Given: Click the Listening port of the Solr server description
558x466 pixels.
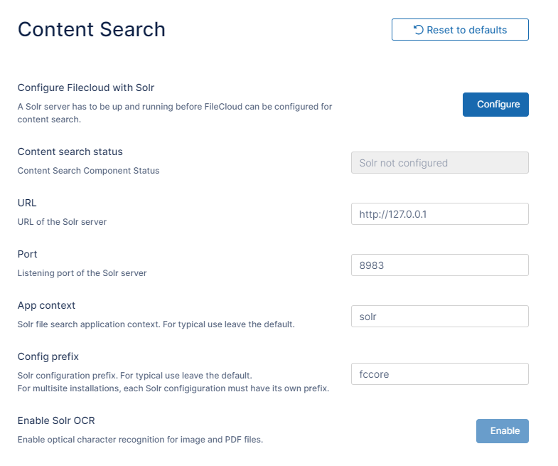Looking at the screenshot, I should 82,273.
